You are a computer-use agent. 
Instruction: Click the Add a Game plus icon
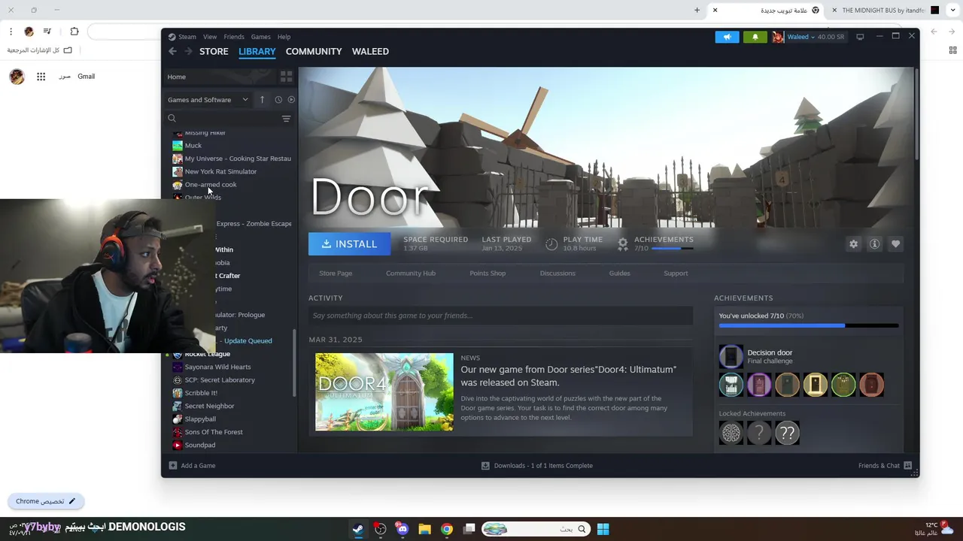[x=173, y=466]
